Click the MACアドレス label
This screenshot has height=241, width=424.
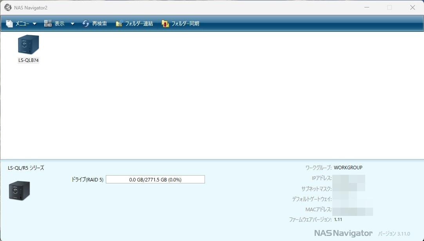[x=319, y=210]
